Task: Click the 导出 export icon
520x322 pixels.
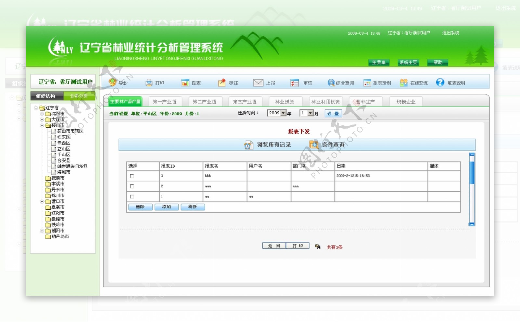Action: [x=112, y=82]
